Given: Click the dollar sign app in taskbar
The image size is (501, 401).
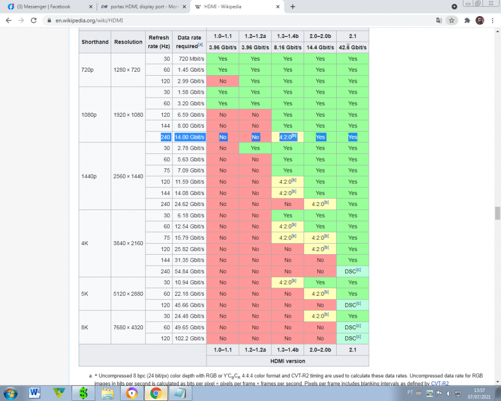Looking at the screenshot, I should click(x=81, y=392).
